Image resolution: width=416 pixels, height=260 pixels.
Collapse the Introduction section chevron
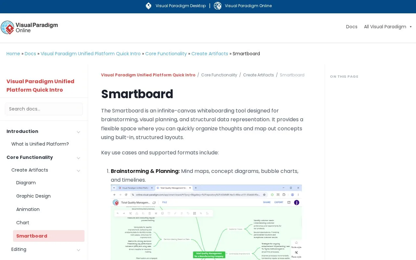(x=78, y=132)
